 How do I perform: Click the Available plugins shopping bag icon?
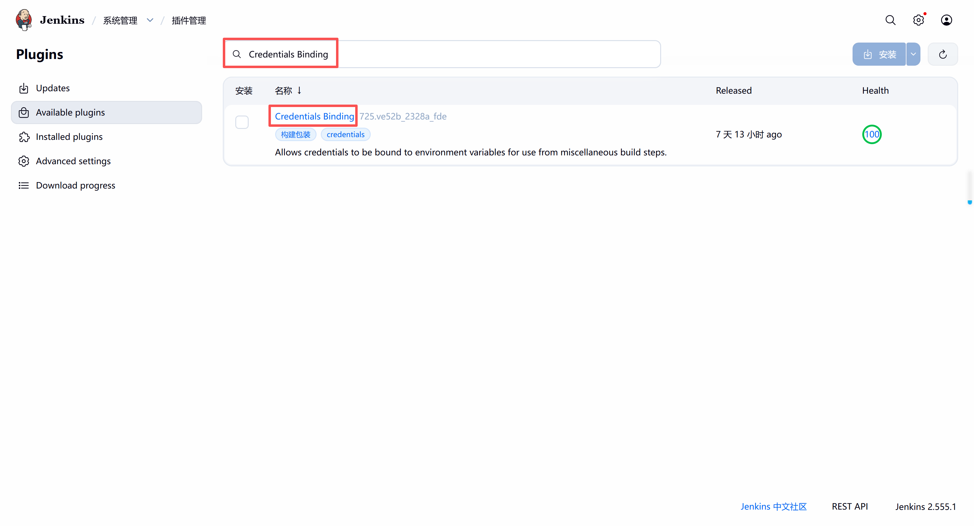tap(24, 112)
